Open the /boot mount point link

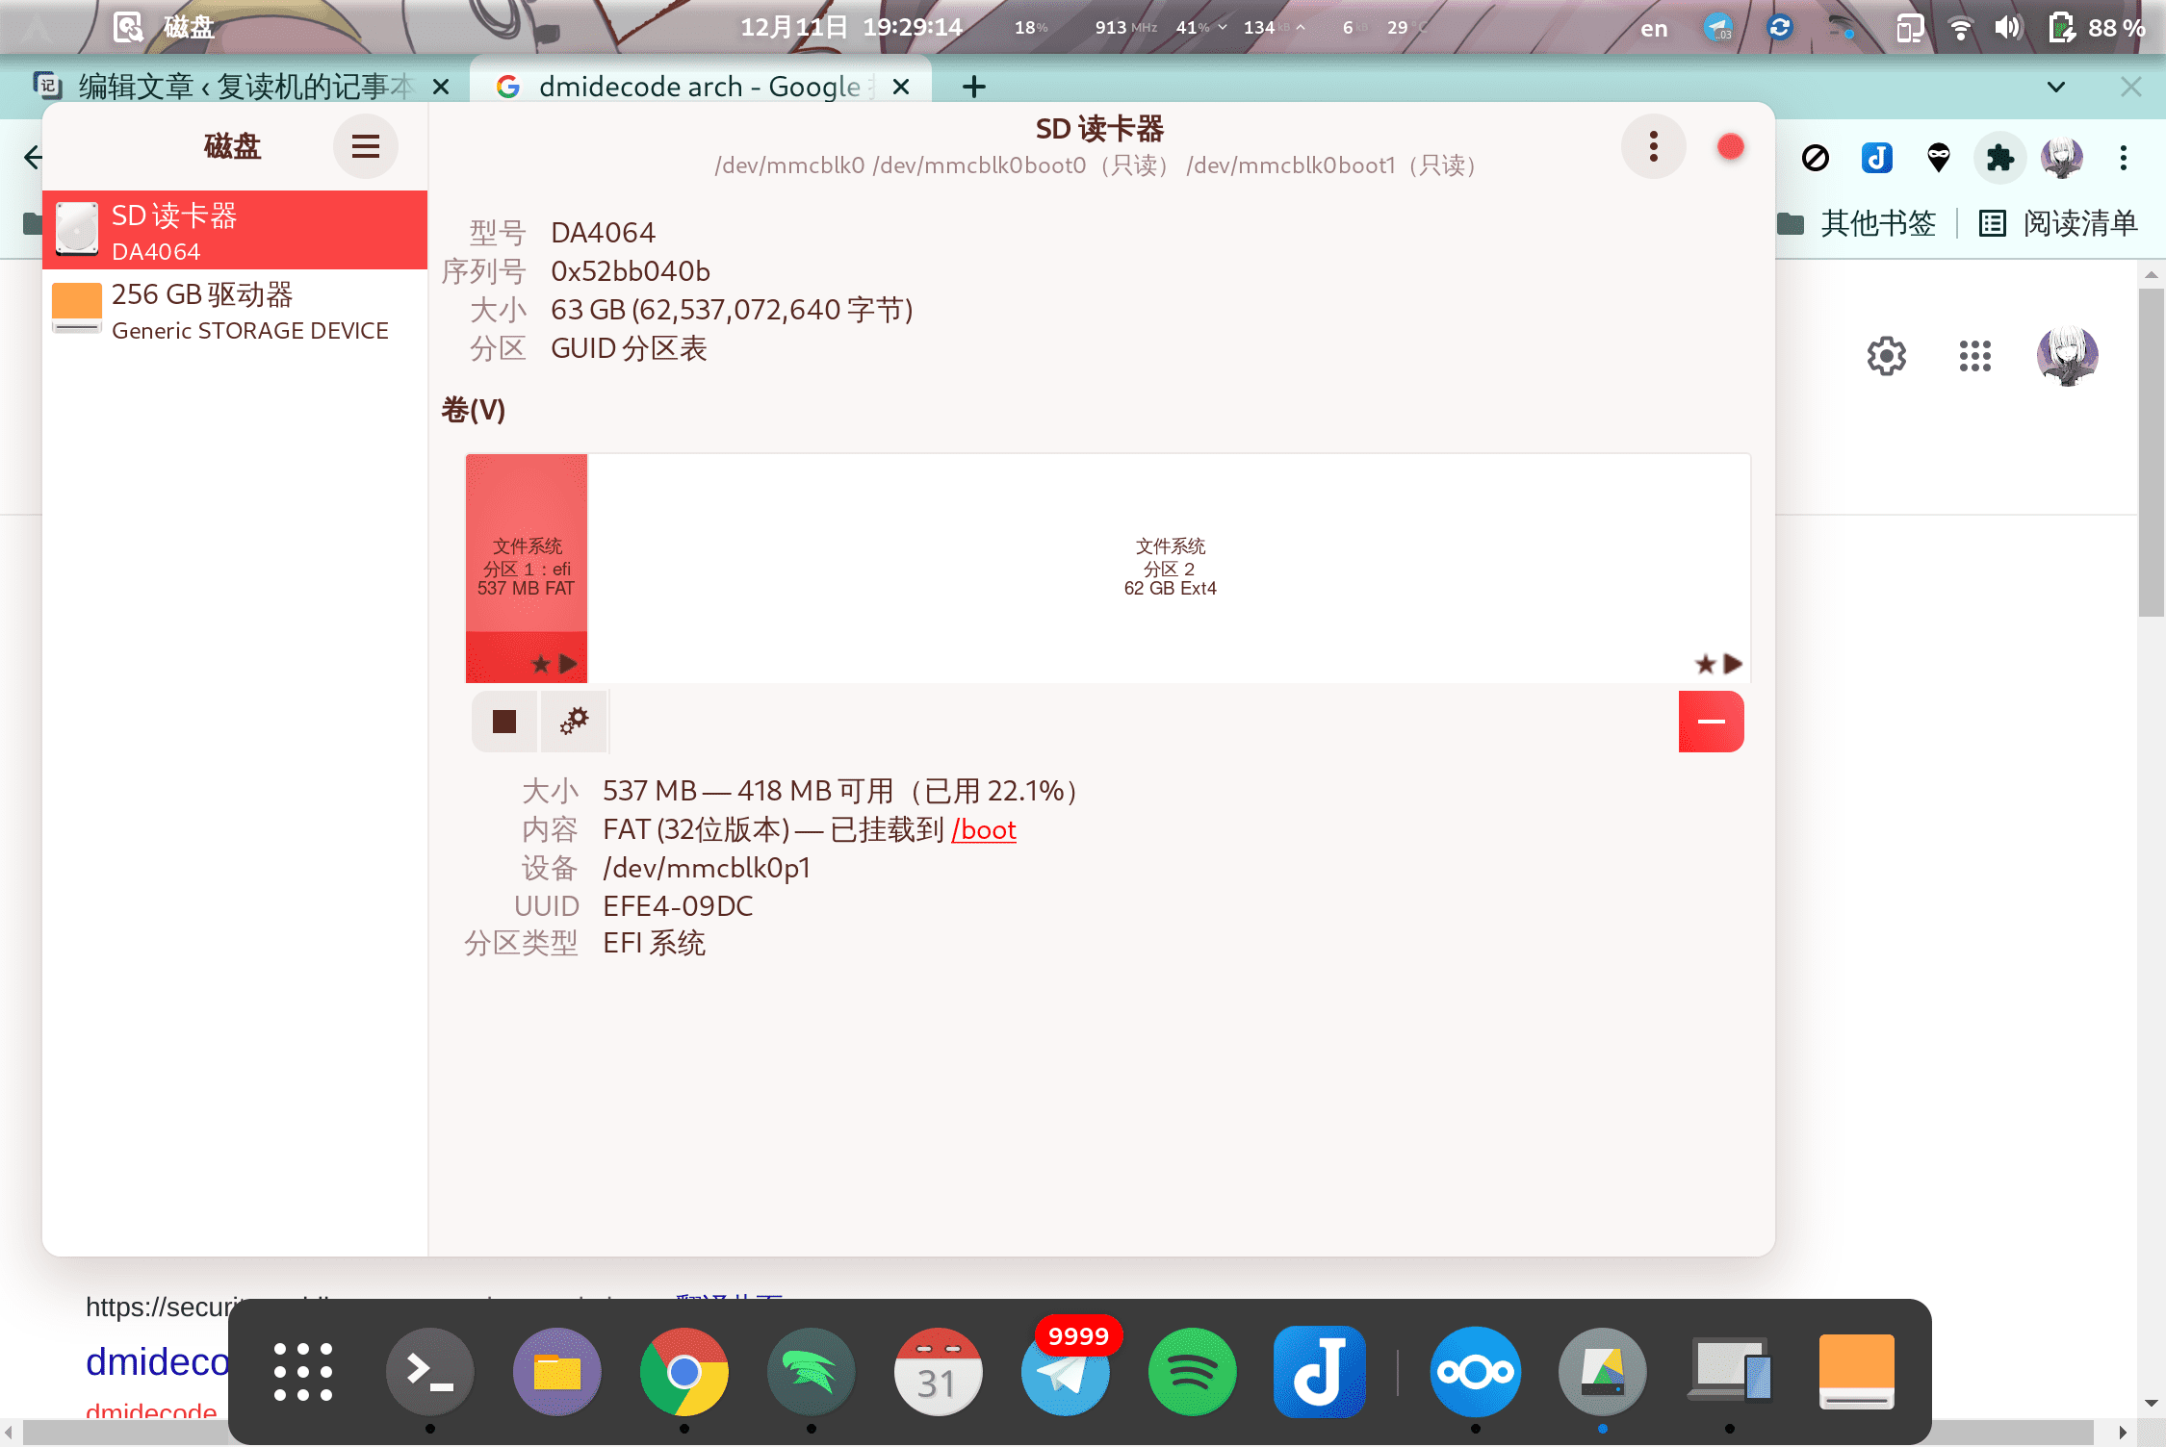coord(984,829)
